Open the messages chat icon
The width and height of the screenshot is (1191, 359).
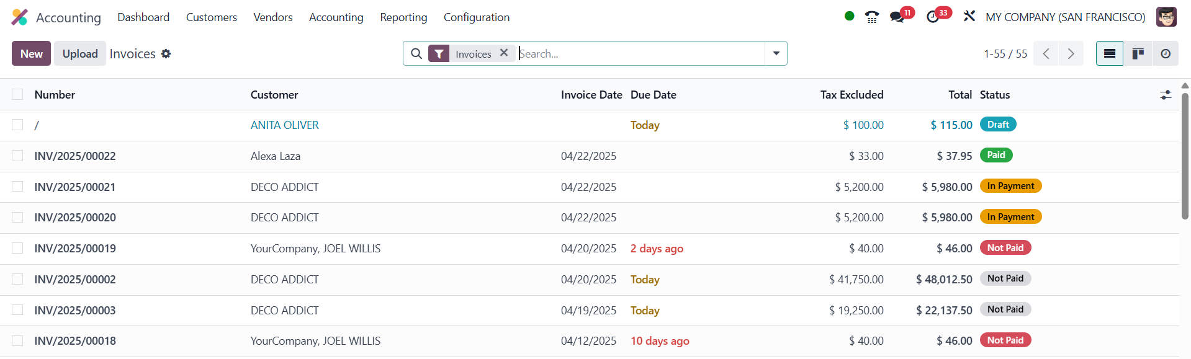897,17
